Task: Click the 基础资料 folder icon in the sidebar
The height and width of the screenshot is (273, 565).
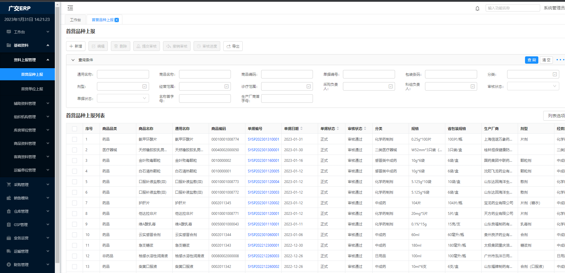Action: pos(9,45)
